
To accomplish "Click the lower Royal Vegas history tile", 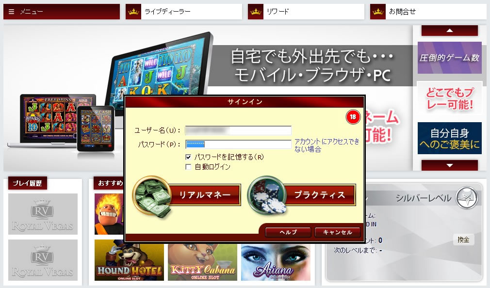I will click(43, 260).
